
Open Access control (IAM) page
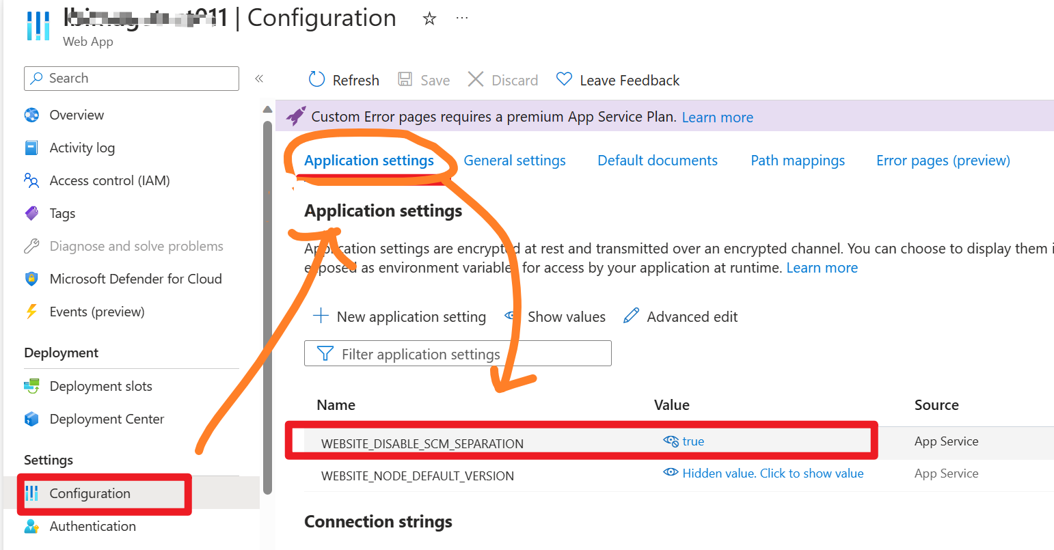point(109,180)
